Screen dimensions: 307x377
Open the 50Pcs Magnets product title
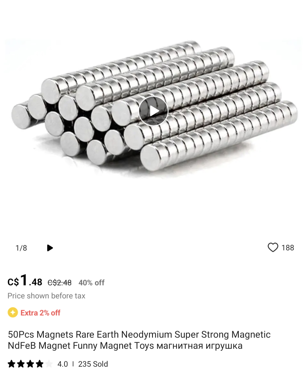pos(139,340)
